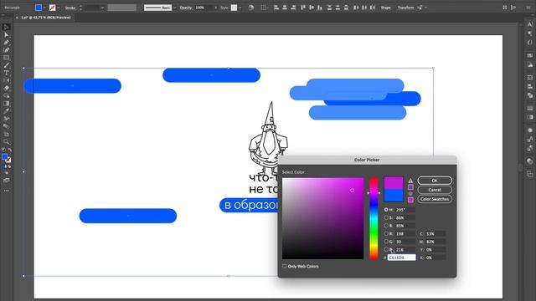536x301 pixels.
Task: Open the Transform panel link
Action: [405, 8]
